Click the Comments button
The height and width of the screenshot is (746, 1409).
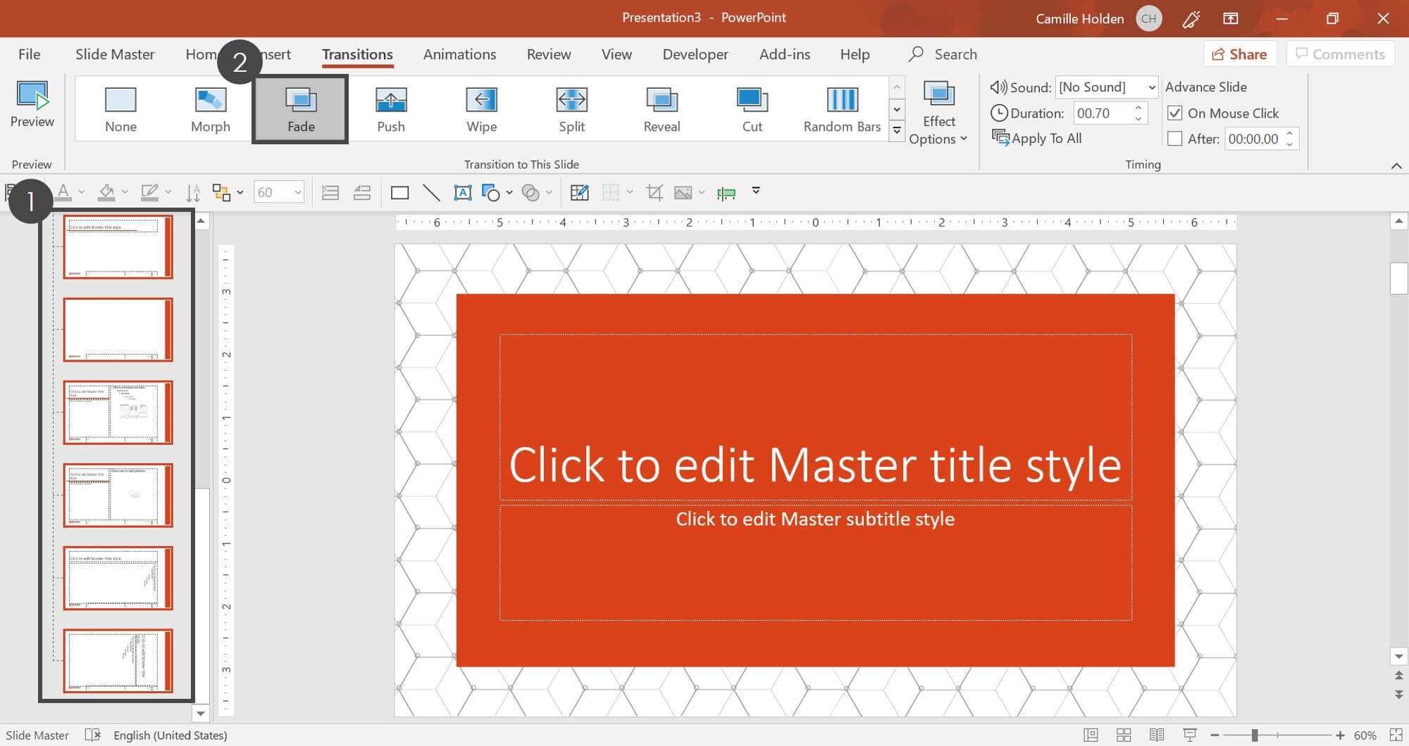1341,54
